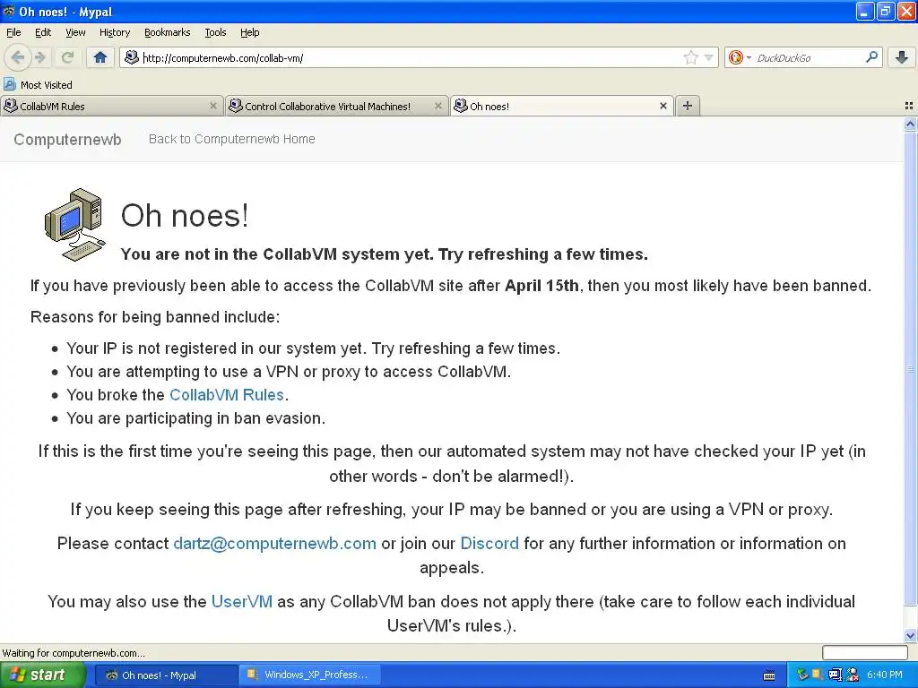Click the computer illustration image
Image resolution: width=918 pixels, height=688 pixels.
[x=75, y=224]
